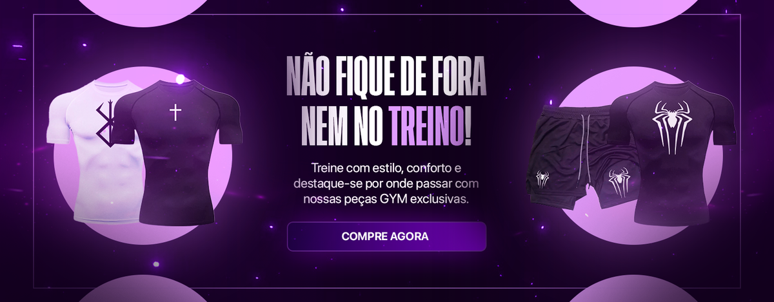Click the COMPRE AGORA button
774x302 pixels.
386,236
